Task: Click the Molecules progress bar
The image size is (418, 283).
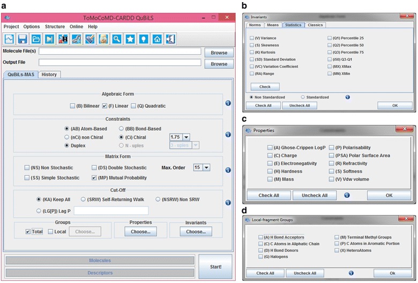Action: [100, 260]
